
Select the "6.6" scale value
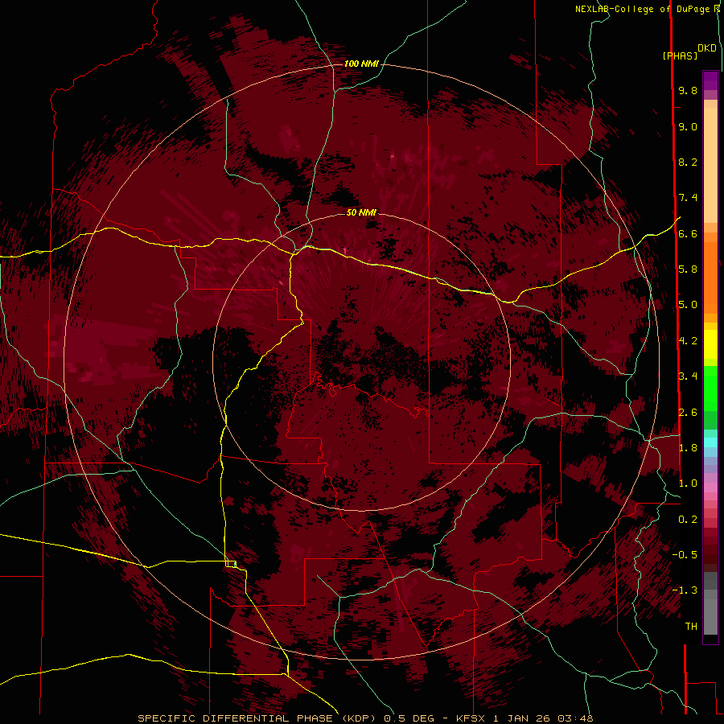tap(688, 234)
